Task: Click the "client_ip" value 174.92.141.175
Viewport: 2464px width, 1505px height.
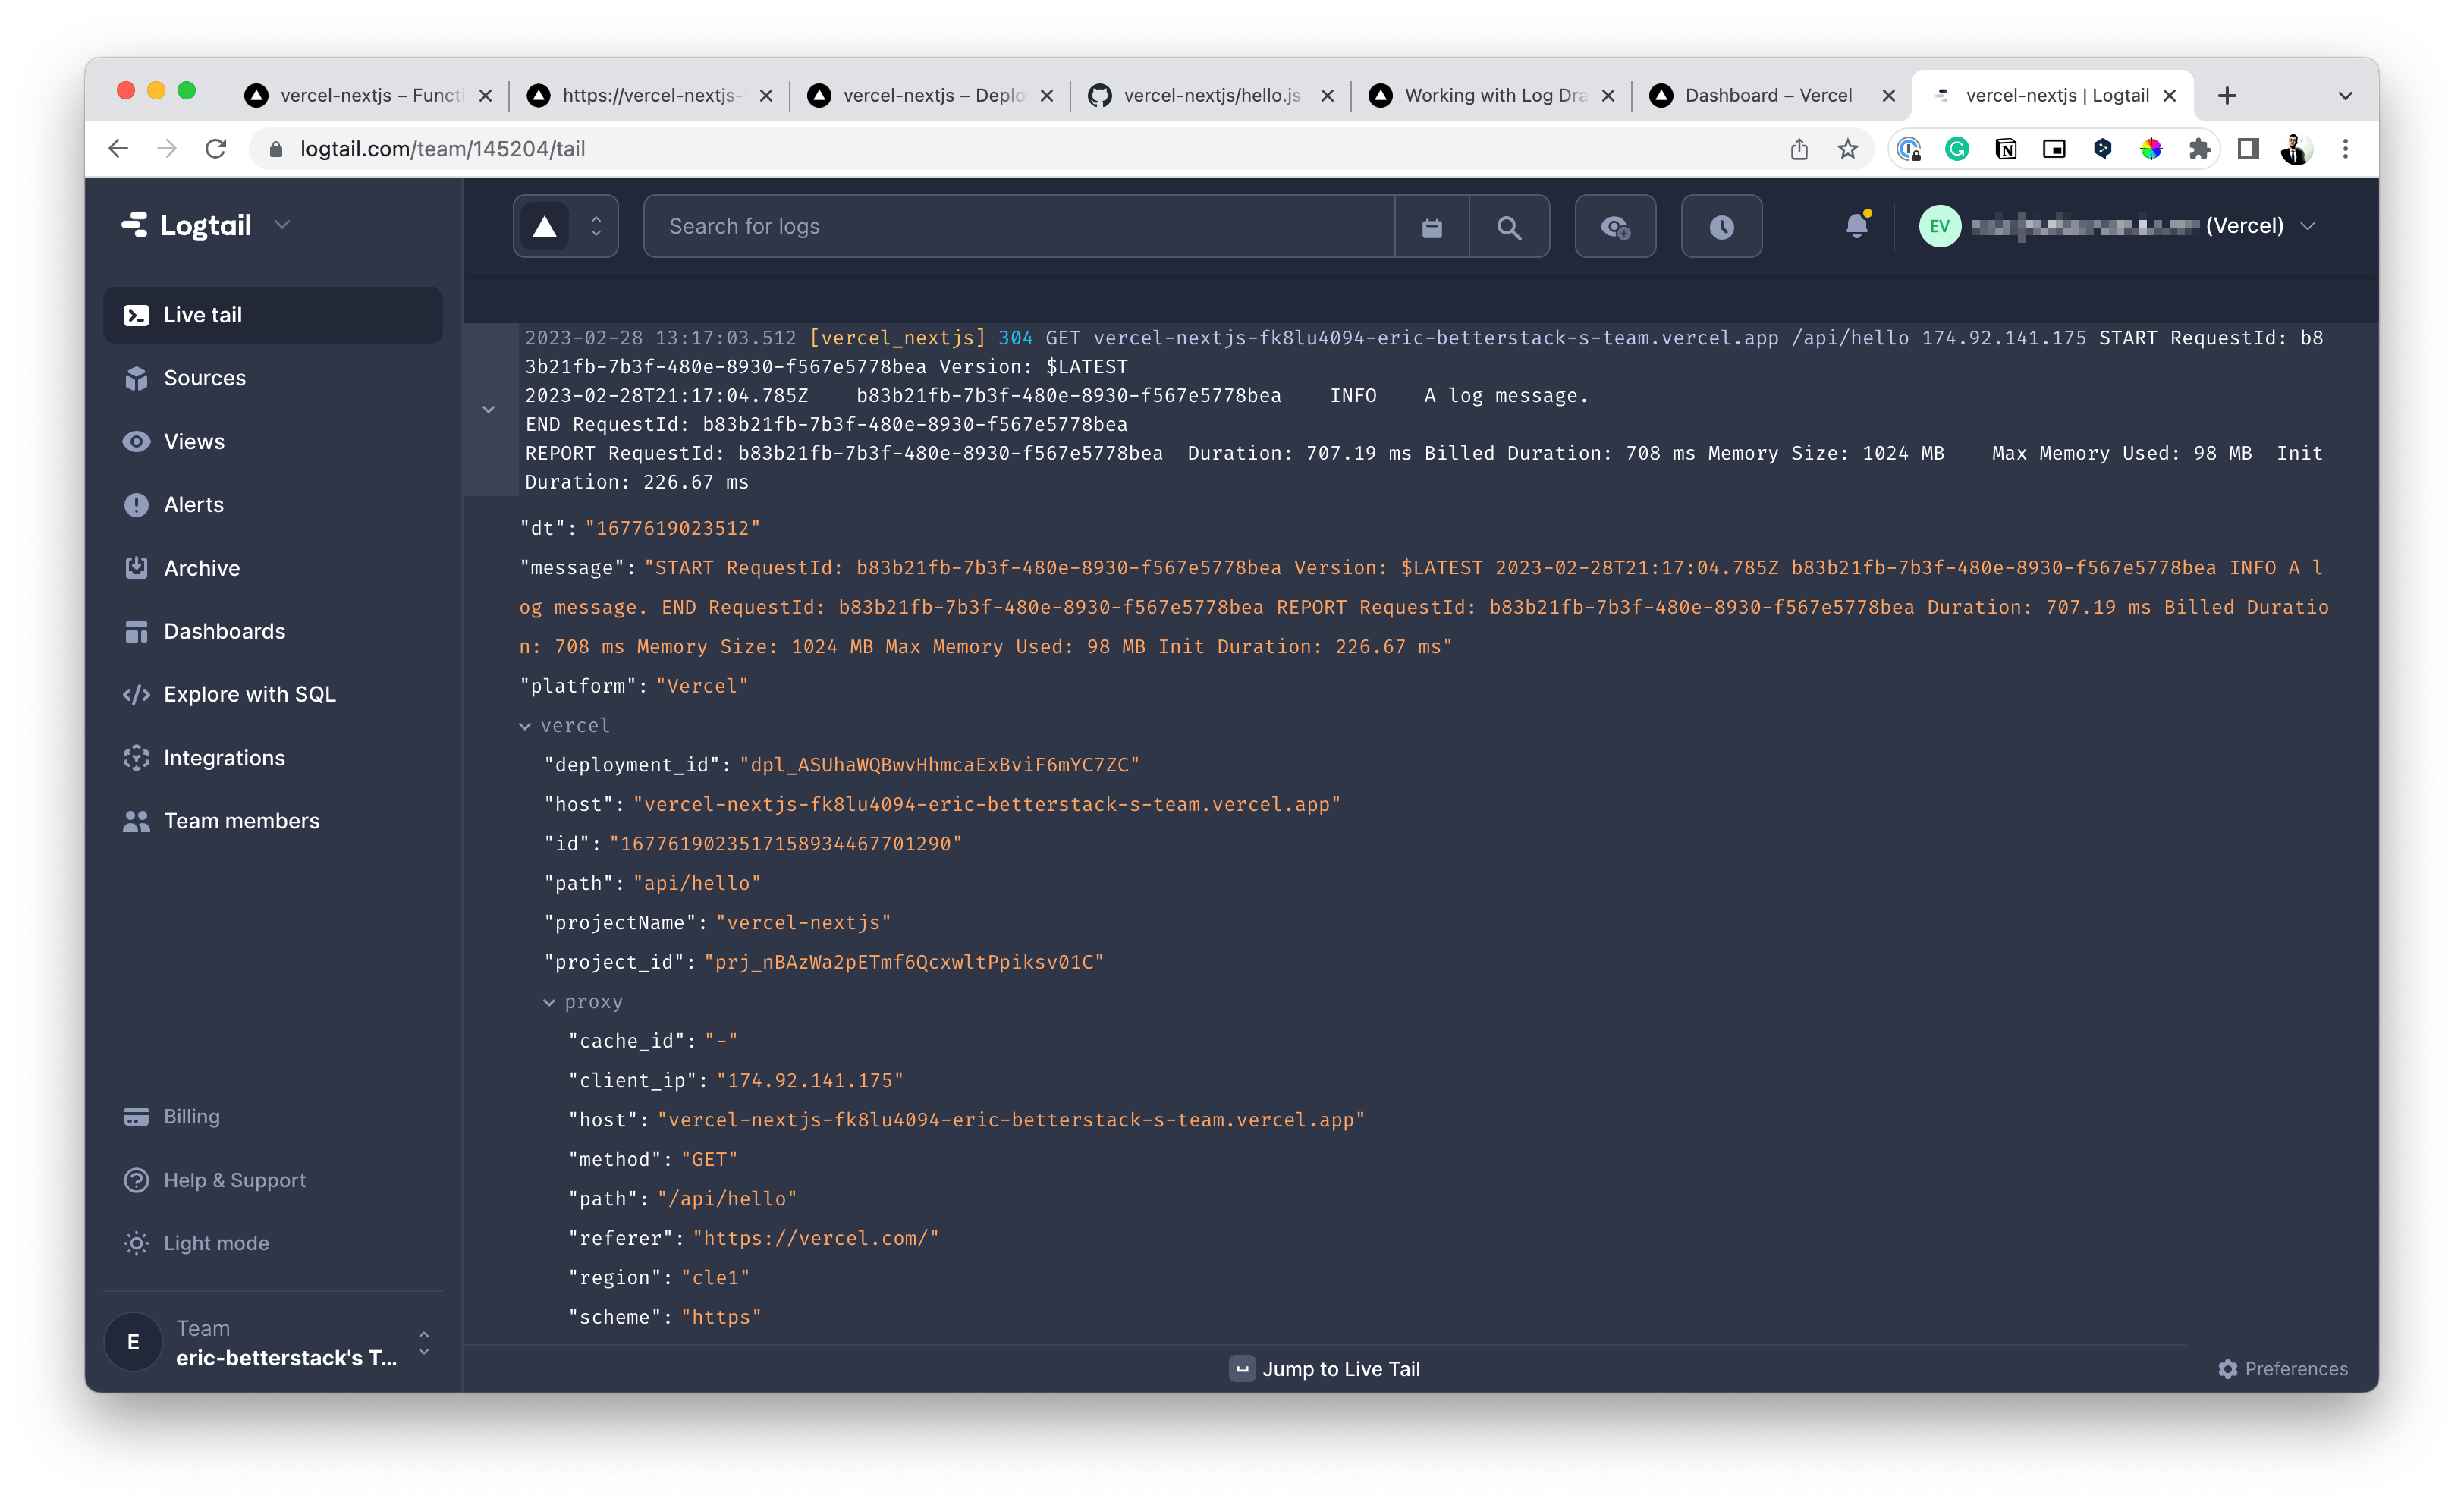Action: [x=810, y=1081]
